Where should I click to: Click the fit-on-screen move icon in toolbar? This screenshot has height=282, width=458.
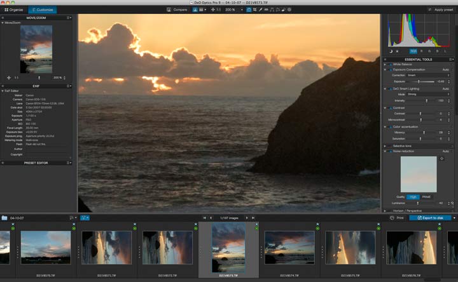[x=212, y=10]
